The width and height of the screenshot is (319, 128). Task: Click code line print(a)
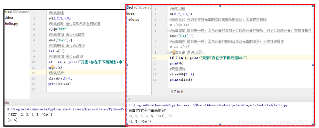(x=55, y=68)
